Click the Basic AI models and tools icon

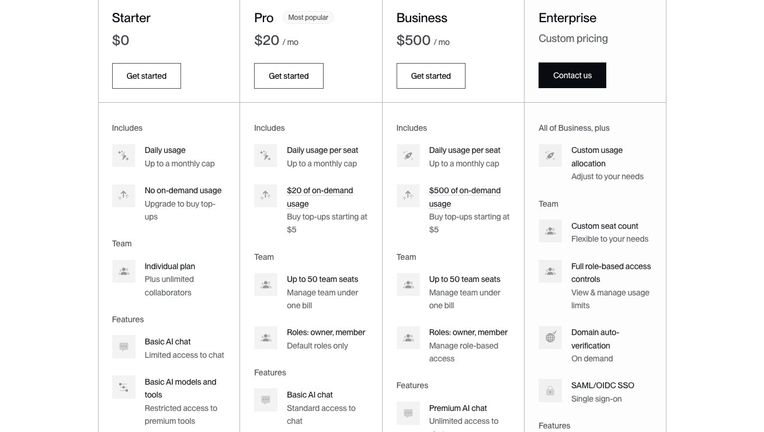[124, 387]
